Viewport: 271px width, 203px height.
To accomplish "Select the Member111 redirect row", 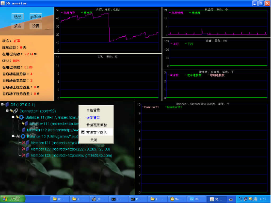I will click(54, 124).
